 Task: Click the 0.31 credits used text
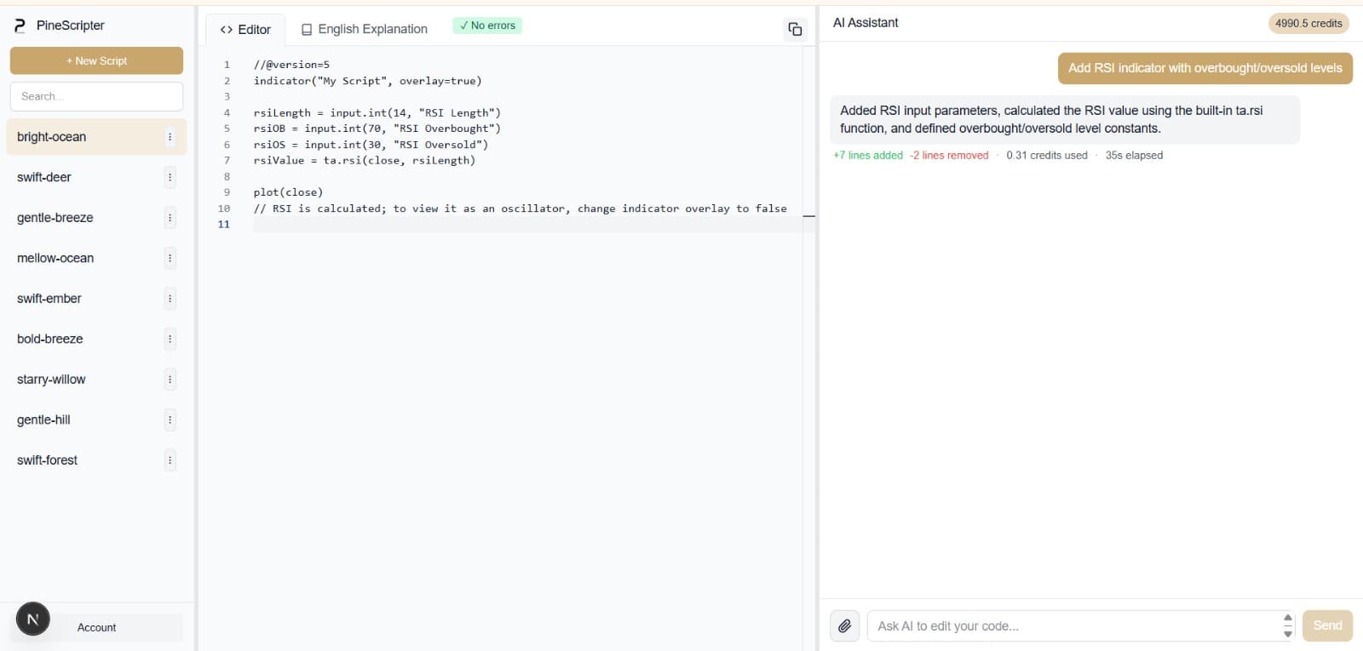click(1047, 155)
